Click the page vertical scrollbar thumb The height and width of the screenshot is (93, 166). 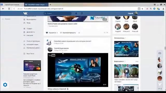165,48
